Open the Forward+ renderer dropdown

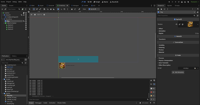point(195,2)
